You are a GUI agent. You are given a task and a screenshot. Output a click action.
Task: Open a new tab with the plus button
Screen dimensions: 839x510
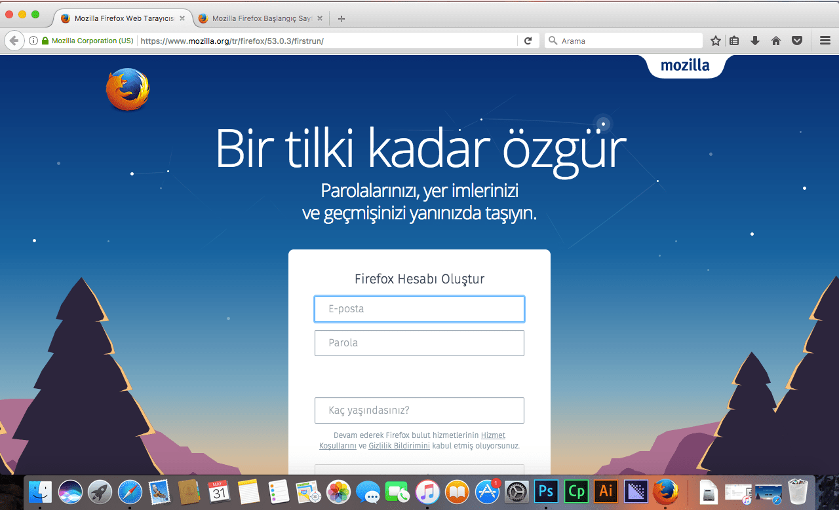(x=341, y=18)
